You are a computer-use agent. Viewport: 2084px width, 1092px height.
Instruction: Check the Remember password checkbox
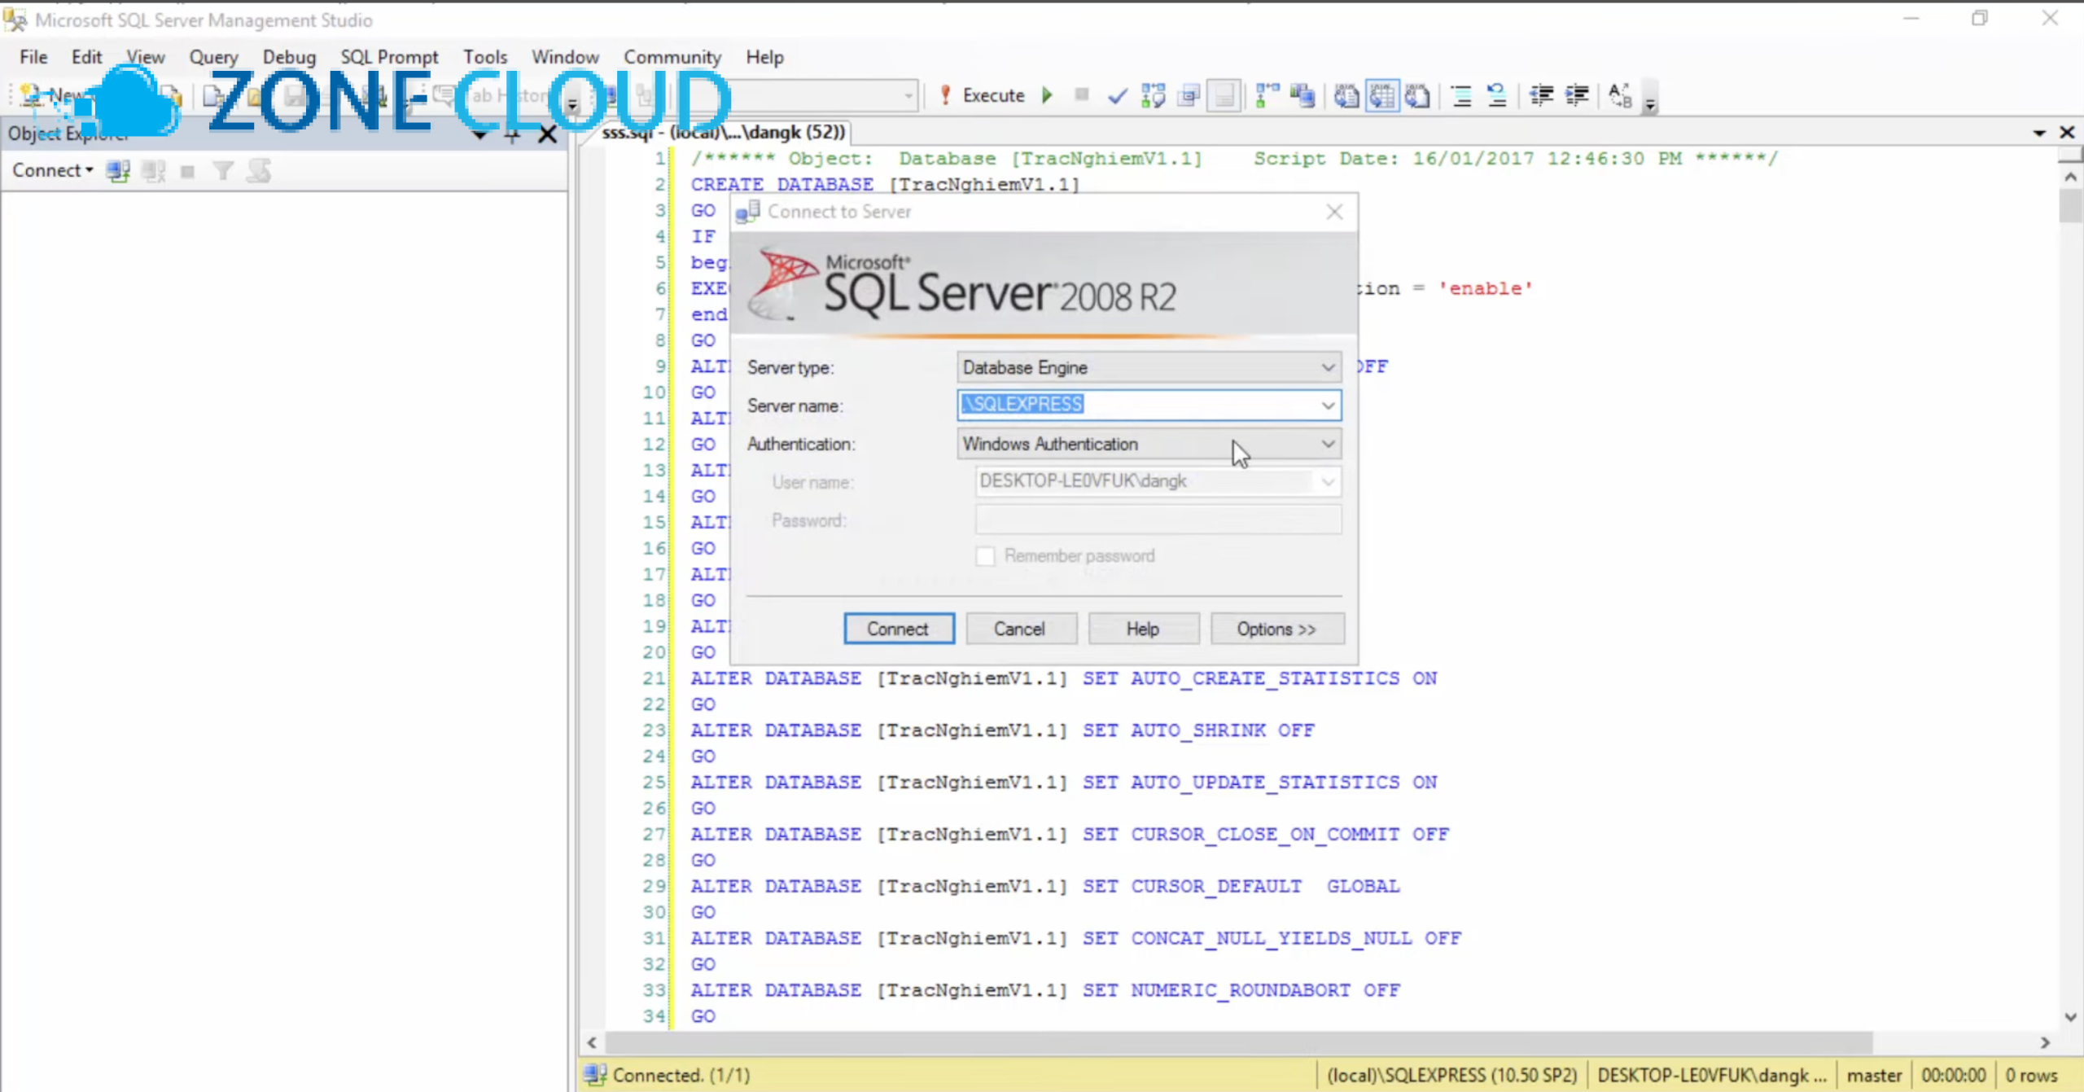[985, 556]
